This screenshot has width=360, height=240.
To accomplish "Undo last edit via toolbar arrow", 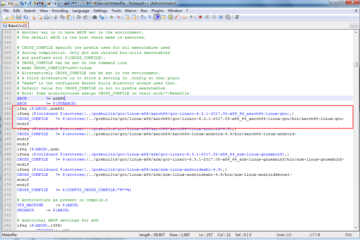I will point(78,17).
